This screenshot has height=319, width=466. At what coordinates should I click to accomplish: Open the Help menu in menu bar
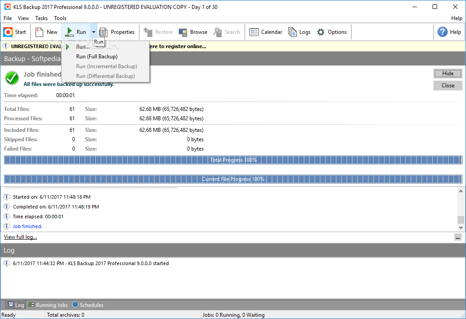click(x=457, y=18)
